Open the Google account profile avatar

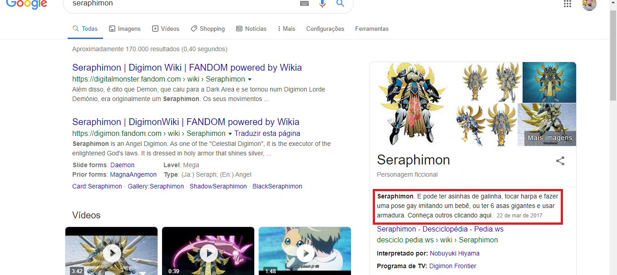point(589,5)
